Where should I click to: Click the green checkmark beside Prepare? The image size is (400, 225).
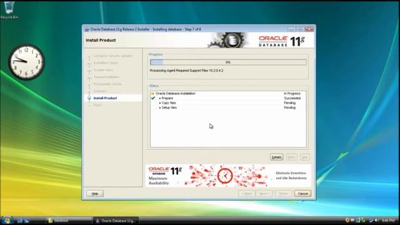(153, 98)
